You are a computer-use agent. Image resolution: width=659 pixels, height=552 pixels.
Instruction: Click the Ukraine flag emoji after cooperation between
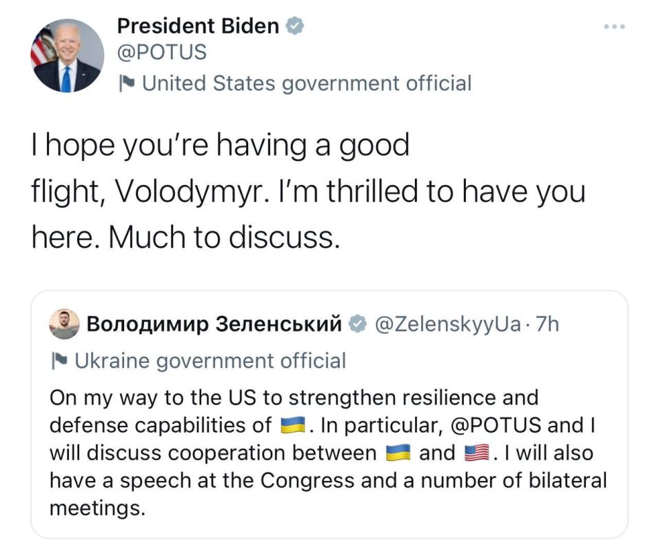398,453
